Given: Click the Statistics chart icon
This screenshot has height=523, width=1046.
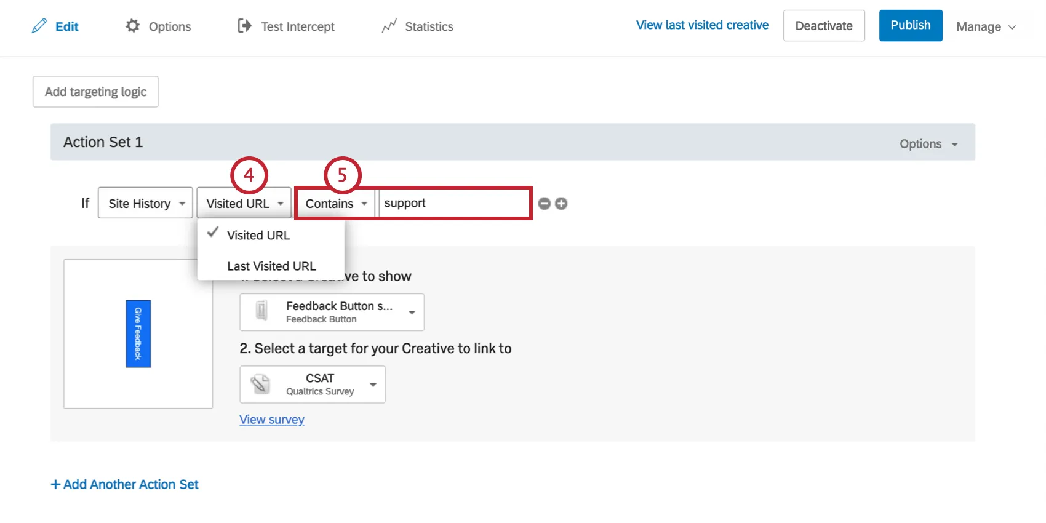Looking at the screenshot, I should coord(389,26).
